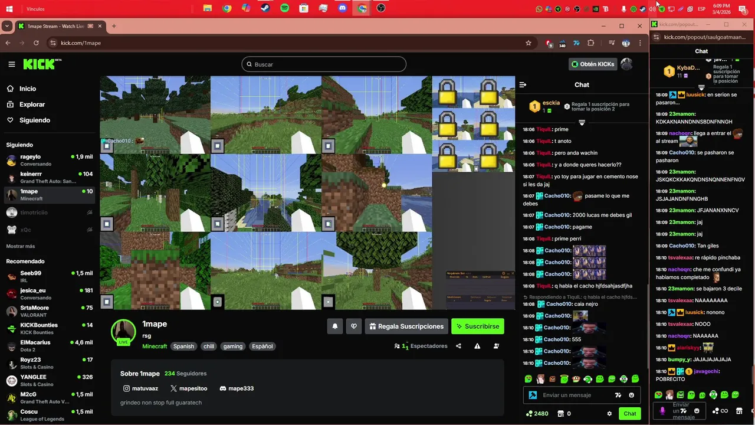Open shop icon in main chat
755x425 pixels.
[561, 414]
